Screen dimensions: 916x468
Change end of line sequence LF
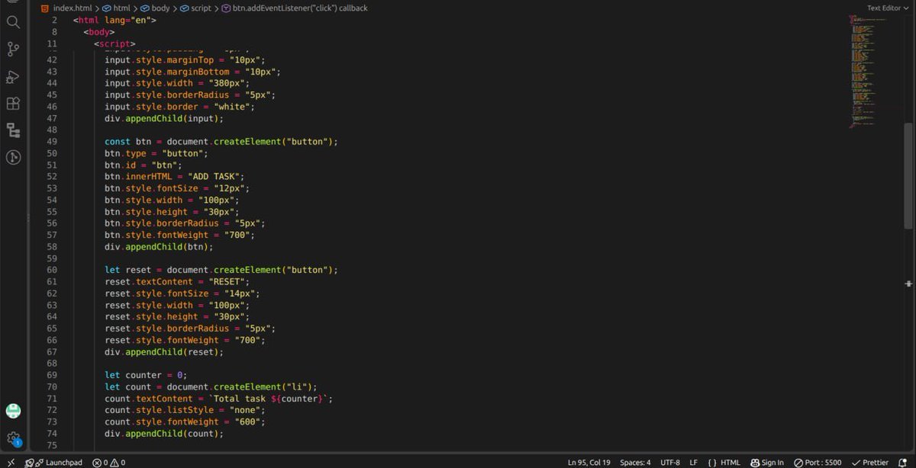pyautogui.click(x=694, y=463)
